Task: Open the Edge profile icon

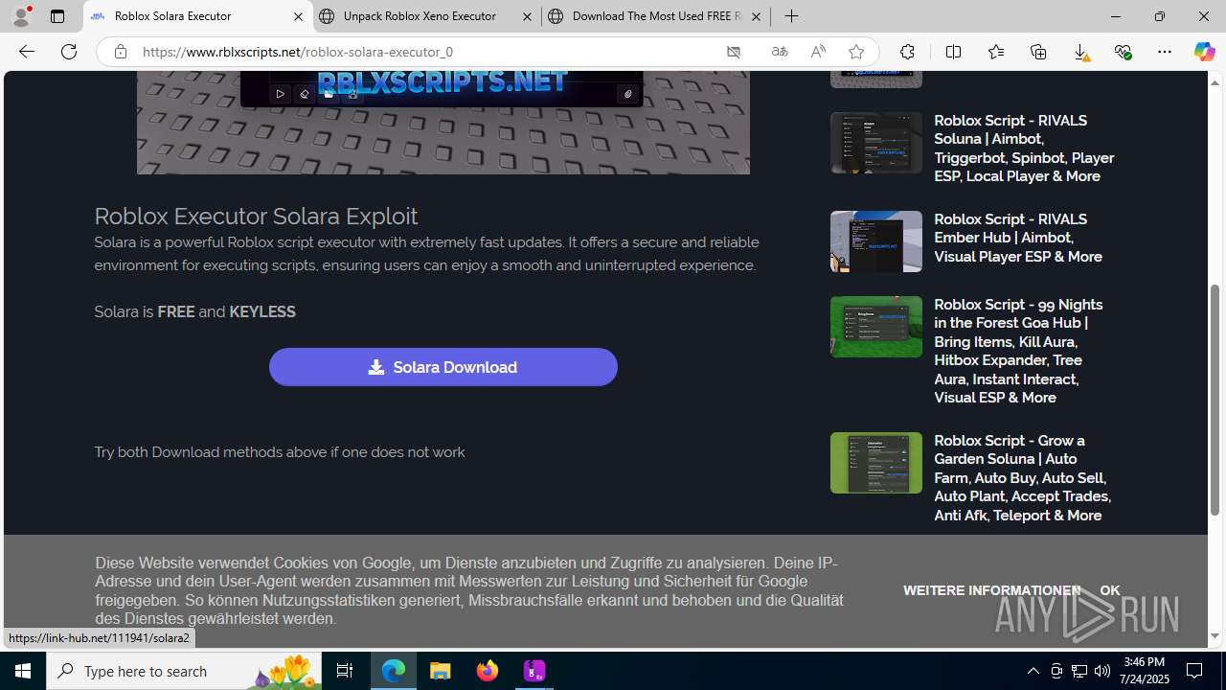Action: 21,16
